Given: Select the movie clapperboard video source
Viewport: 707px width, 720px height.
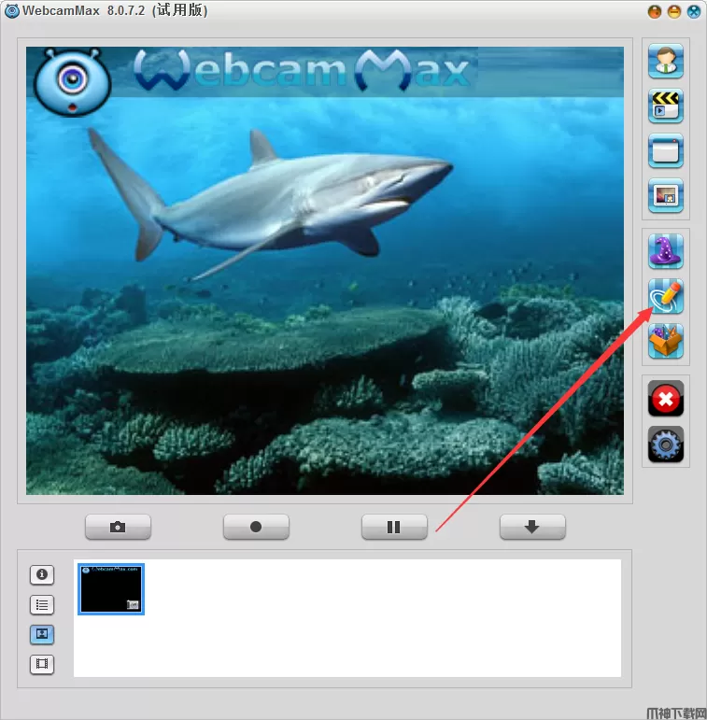Looking at the screenshot, I should point(666,106).
